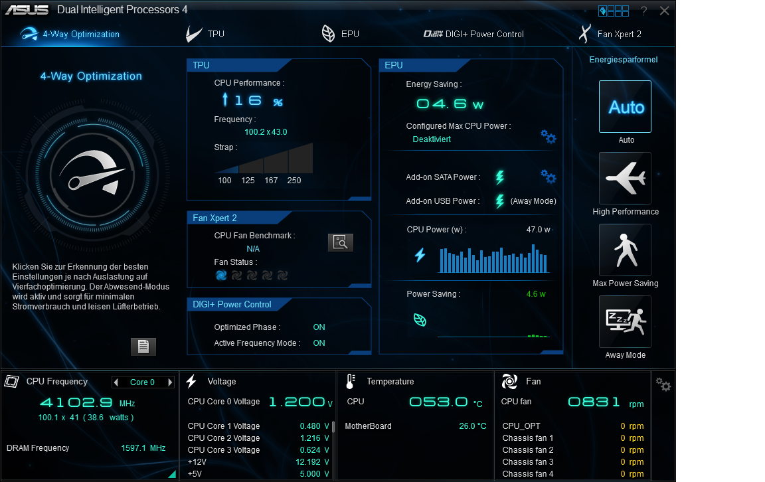The height and width of the screenshot is (482, 765).
Task: Click the CPU Frequency chip icon
Action: click(12, 382)
